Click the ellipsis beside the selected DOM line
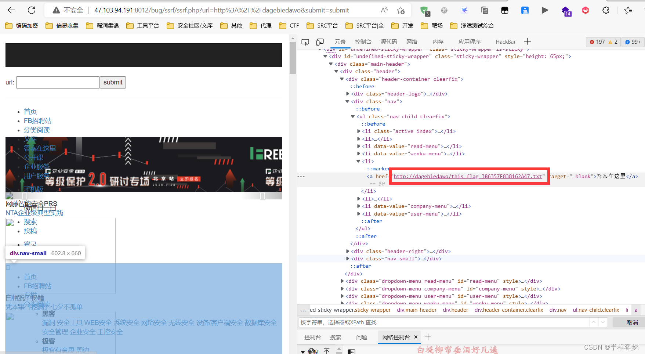645x354 pixels. (301, 176)
